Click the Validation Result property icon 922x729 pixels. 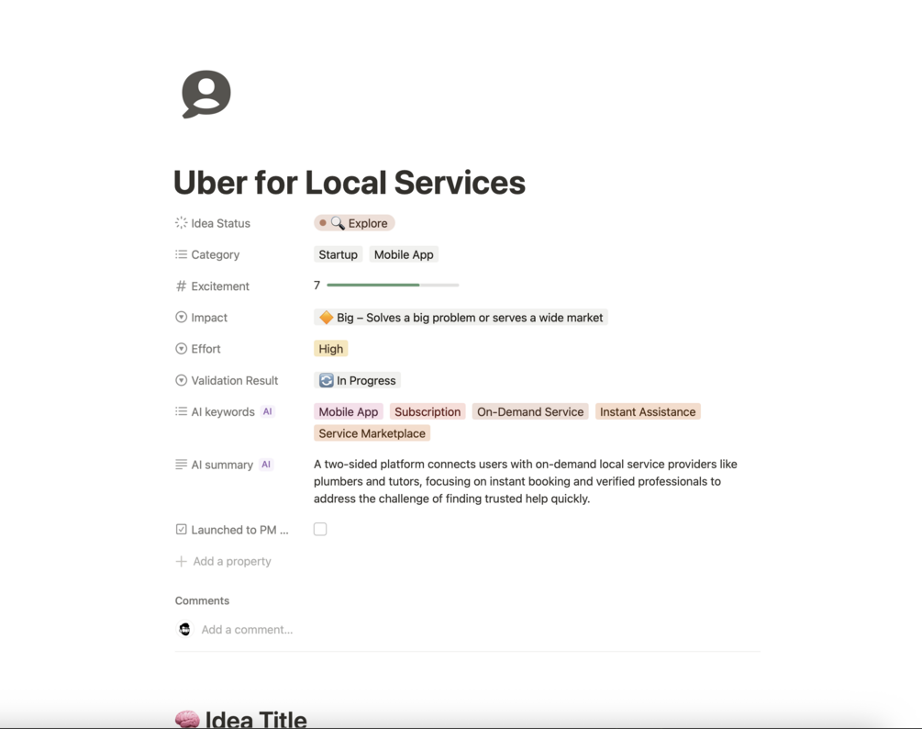(181, 380)
